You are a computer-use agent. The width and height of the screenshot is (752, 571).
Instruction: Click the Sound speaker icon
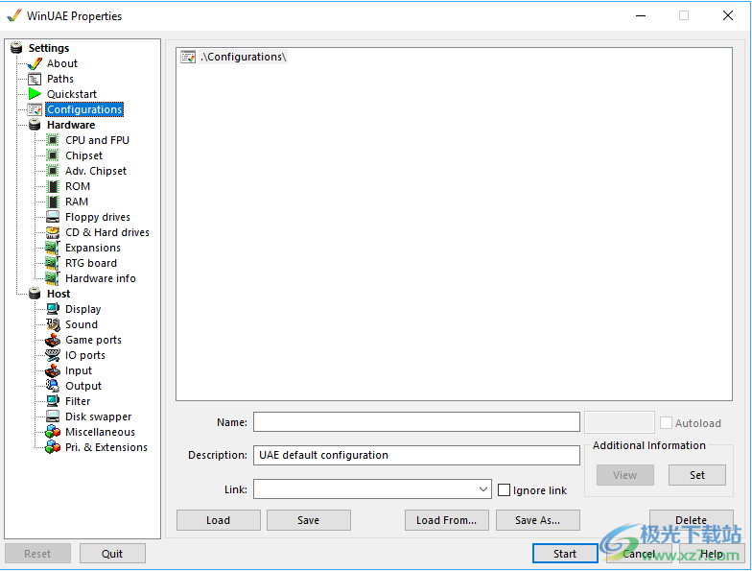(x=53, y=324)
